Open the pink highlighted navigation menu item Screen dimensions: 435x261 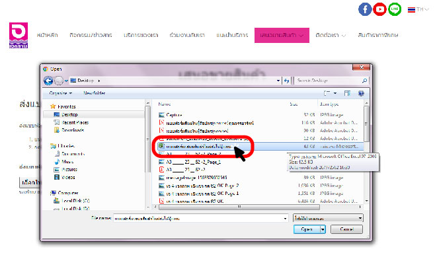[x=282, y=35]
